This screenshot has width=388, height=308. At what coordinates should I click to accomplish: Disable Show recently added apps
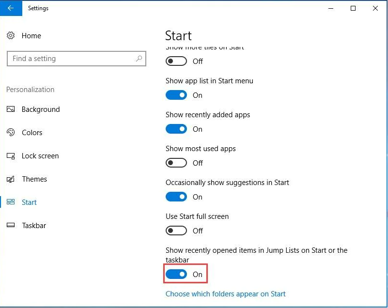click(x=176, y=129)
